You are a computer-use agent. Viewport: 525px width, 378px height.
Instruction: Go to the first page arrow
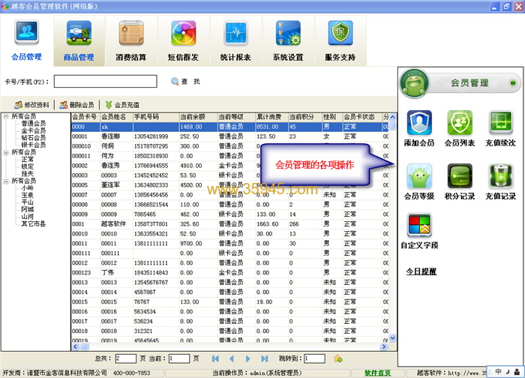click(x=215, y=359)
